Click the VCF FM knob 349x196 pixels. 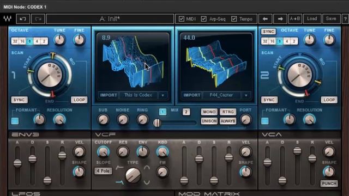pos(163,172)
